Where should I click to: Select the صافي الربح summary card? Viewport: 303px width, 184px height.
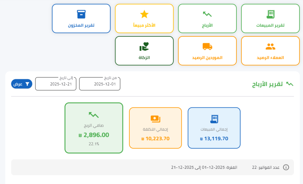94,128
